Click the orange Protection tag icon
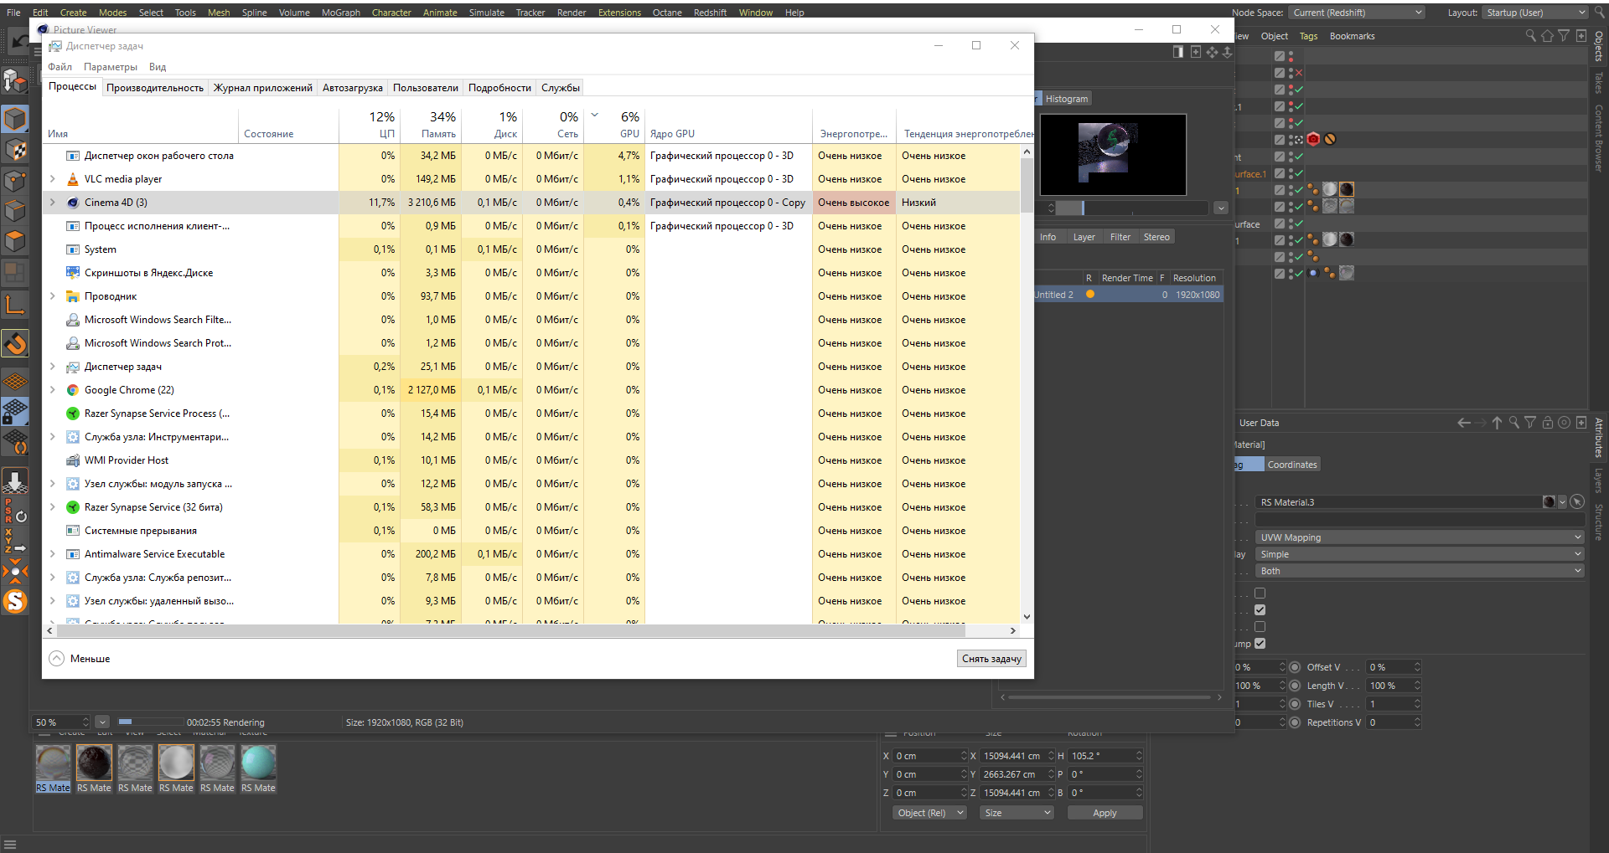The image size is (1609, 853). [1330, 140]
